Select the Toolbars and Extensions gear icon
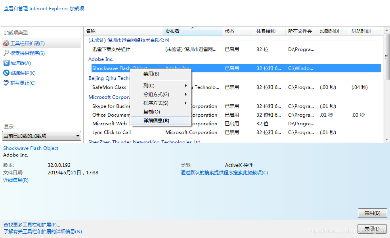The image size is (390, 238). (6, 43)
